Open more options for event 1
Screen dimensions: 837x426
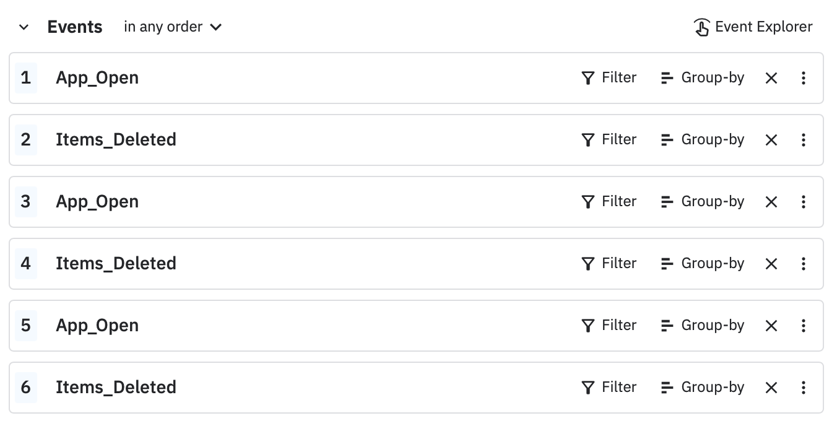tap(803, 78)
